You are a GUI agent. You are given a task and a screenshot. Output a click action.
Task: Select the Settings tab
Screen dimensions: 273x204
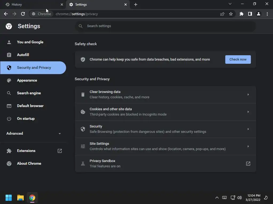pyautogui.click(x=98, y=5)
